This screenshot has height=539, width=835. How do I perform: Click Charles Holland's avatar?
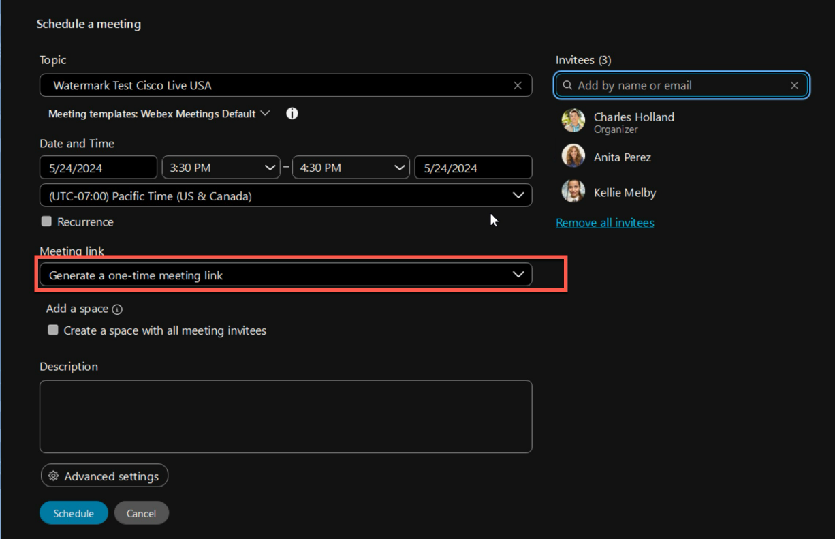[x=573, y=121]
